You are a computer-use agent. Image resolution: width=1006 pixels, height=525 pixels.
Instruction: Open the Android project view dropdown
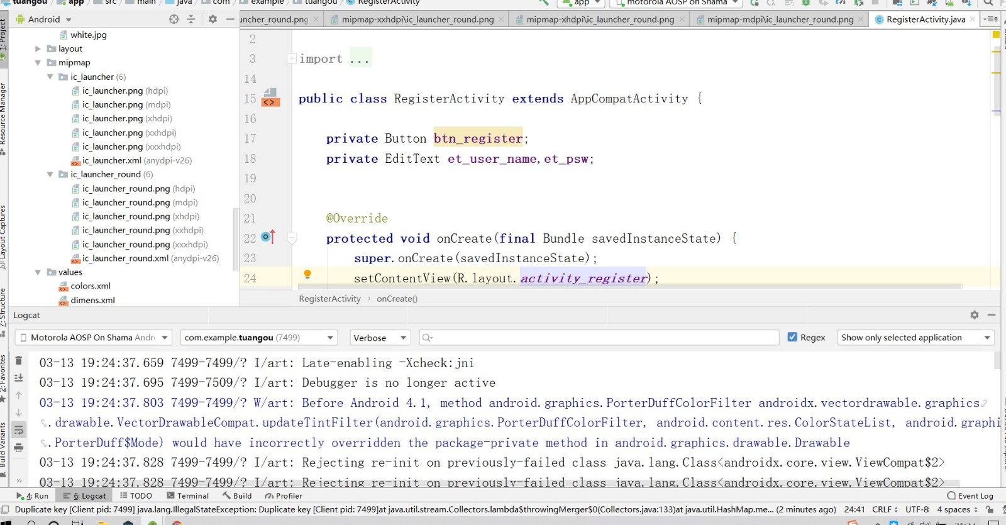[x=44, y=19]
